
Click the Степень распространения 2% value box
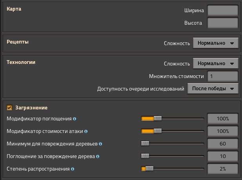tap(222, 169)
